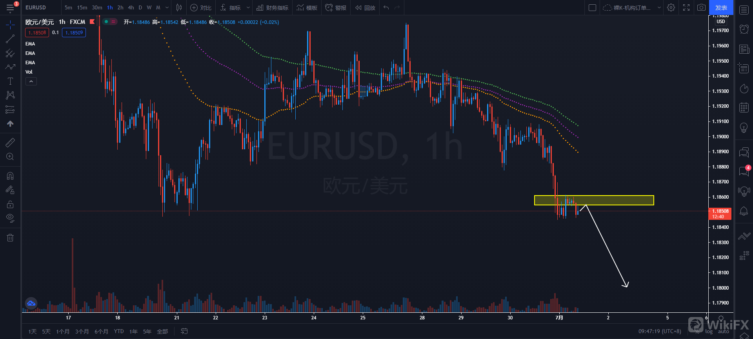Take a chart snapshot with camera icon
This screenshot has height=339, width=753.
(x=701, y=7)
